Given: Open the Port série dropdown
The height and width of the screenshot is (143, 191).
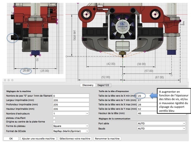Looking at the screenshot, I should (161, 123).
